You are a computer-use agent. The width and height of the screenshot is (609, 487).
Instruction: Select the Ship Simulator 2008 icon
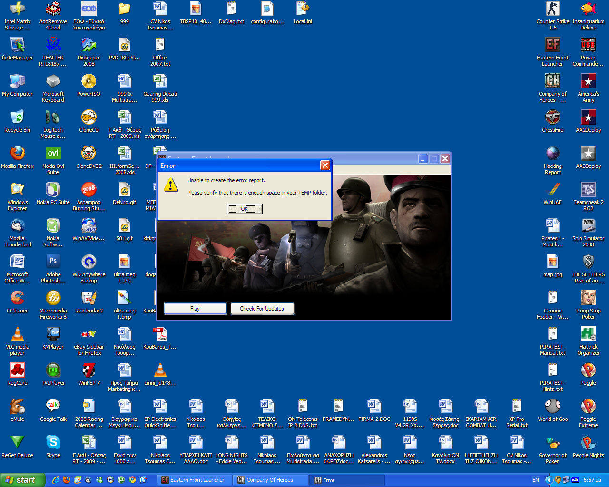pos(589,233)
